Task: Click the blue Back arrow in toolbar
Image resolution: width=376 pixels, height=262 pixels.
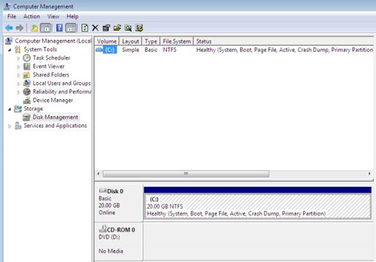Action: 9,28
